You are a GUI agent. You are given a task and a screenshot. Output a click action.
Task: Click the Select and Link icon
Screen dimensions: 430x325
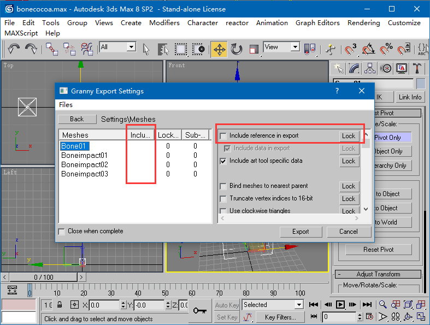[52, 49]
